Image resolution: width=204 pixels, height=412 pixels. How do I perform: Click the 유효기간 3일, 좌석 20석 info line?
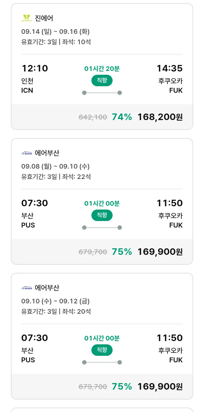pyautogui.click(x=56, y=311)
